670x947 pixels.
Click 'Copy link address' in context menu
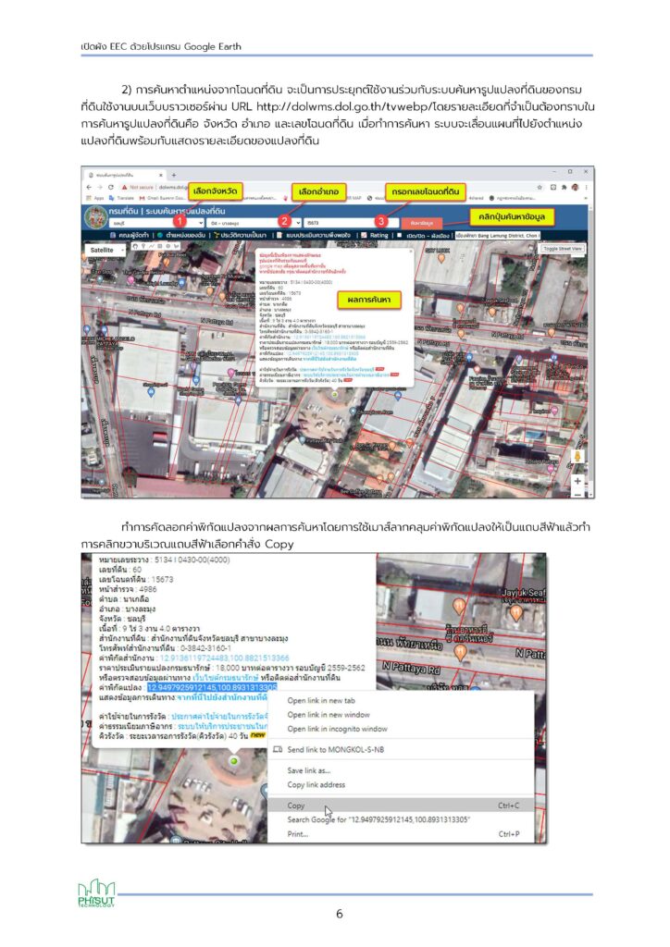pos(317,784)
